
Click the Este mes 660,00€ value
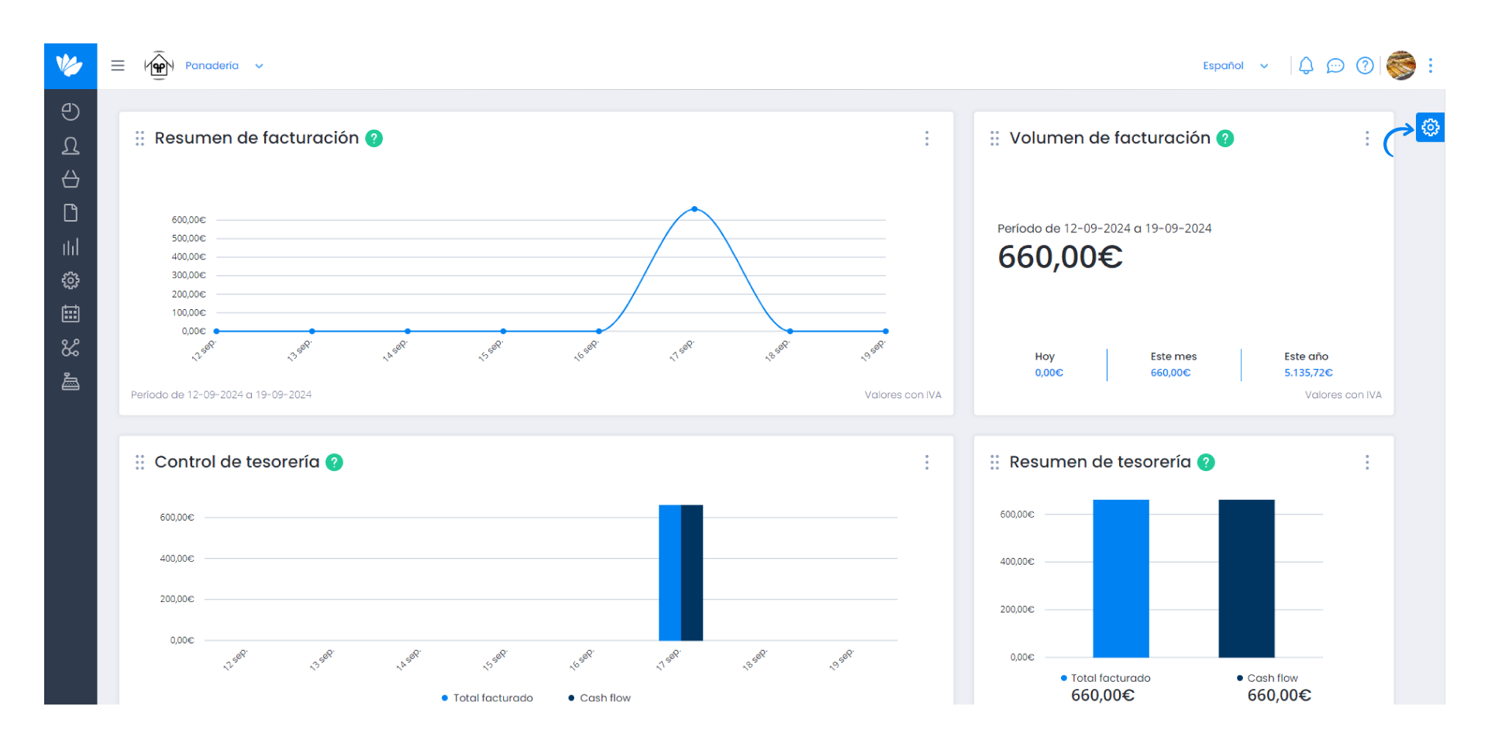coord(1170,373)
